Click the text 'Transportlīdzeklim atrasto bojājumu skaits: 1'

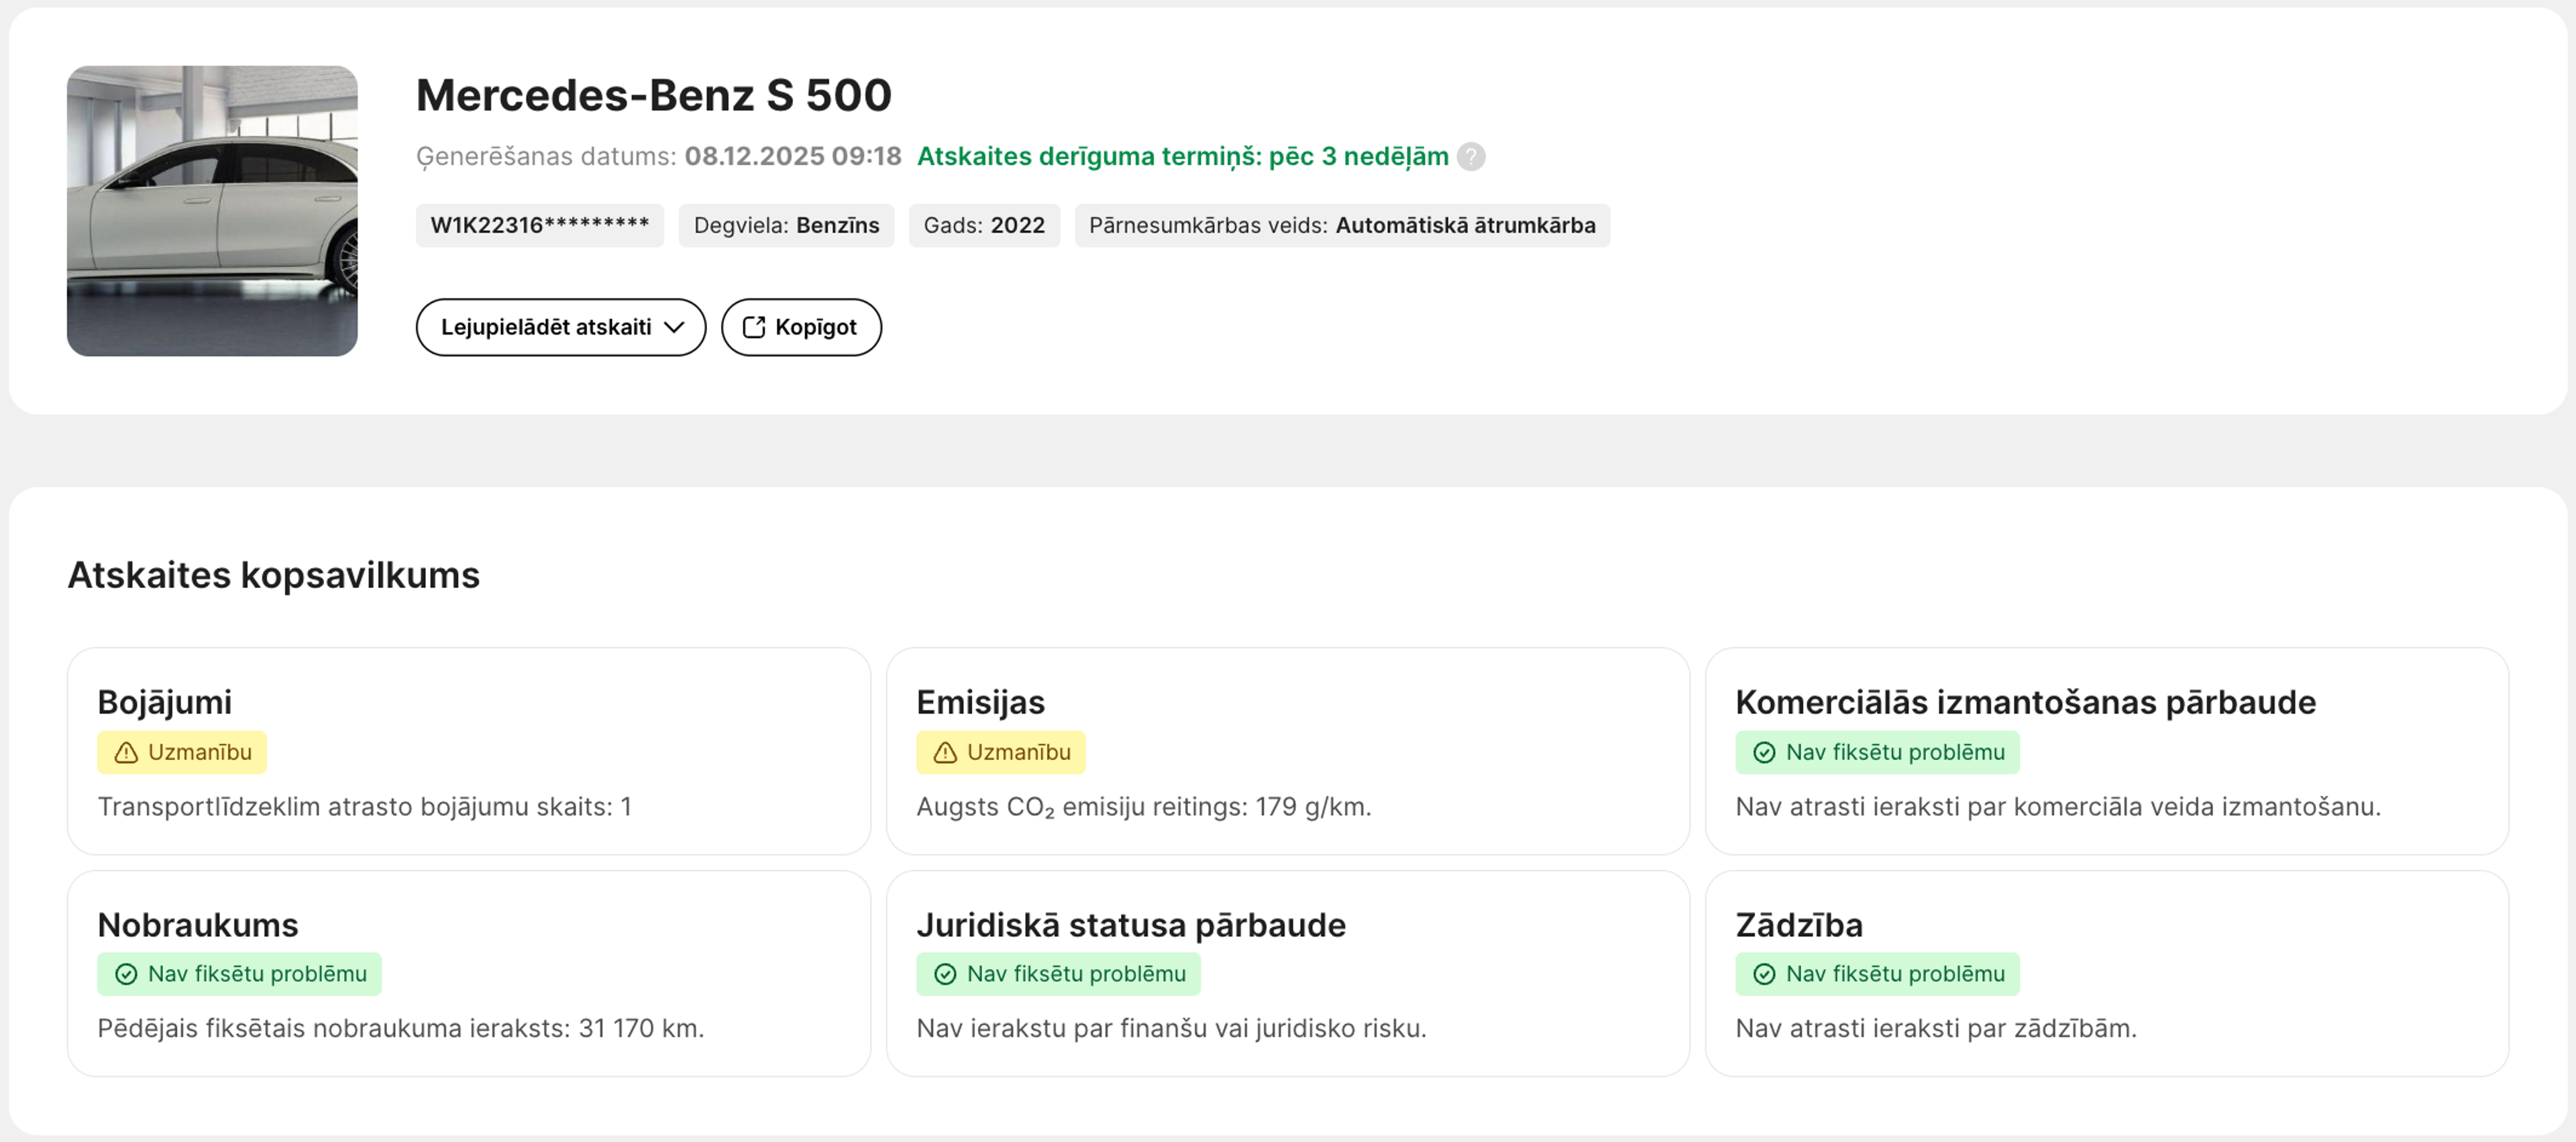pos(364,807)
